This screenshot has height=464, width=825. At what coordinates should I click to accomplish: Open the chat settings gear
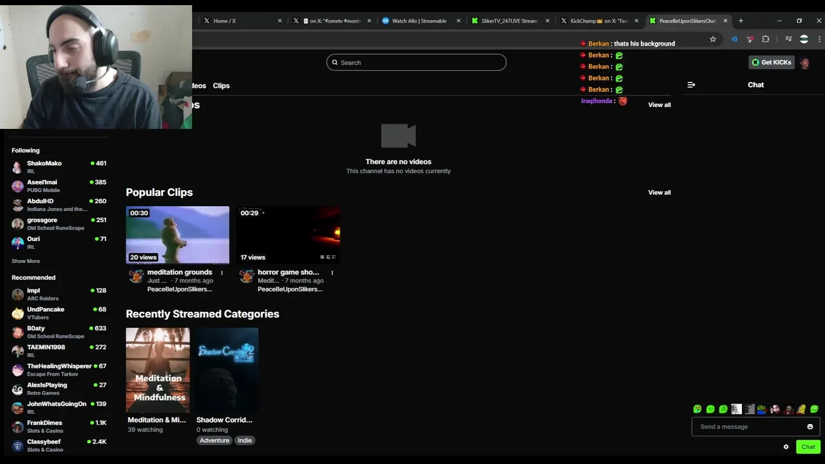[786, 447]
